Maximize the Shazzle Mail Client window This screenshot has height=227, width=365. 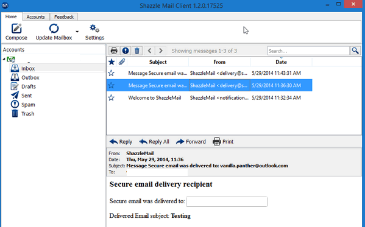point(338,4)
